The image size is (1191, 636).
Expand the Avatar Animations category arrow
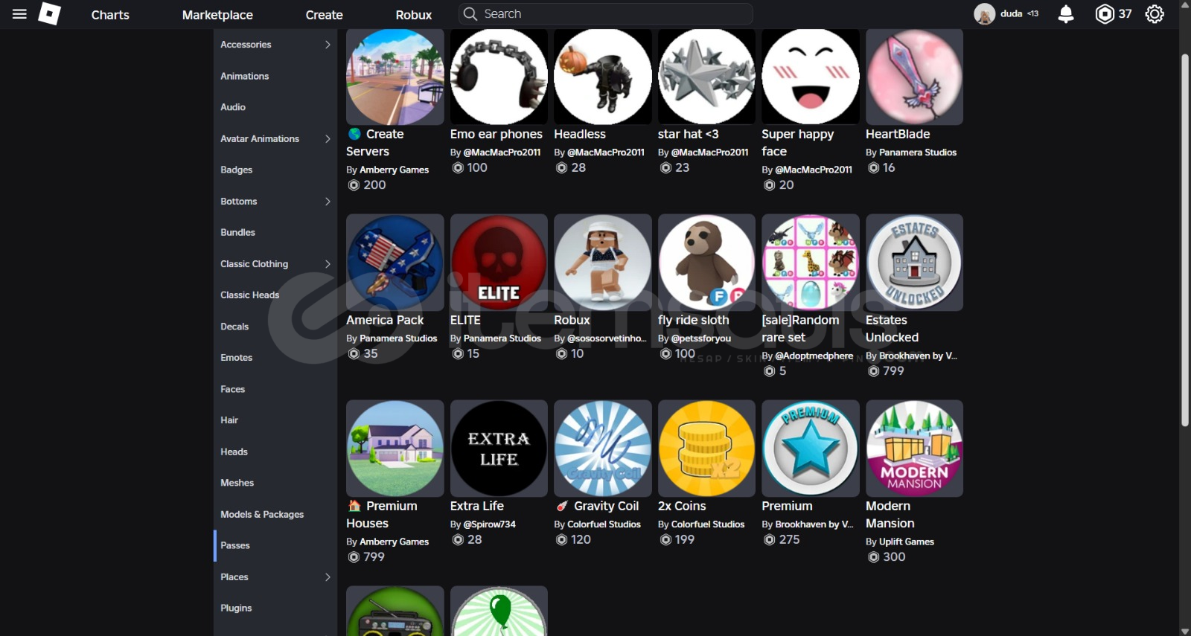pyautogui.click(x=328, y=138)
